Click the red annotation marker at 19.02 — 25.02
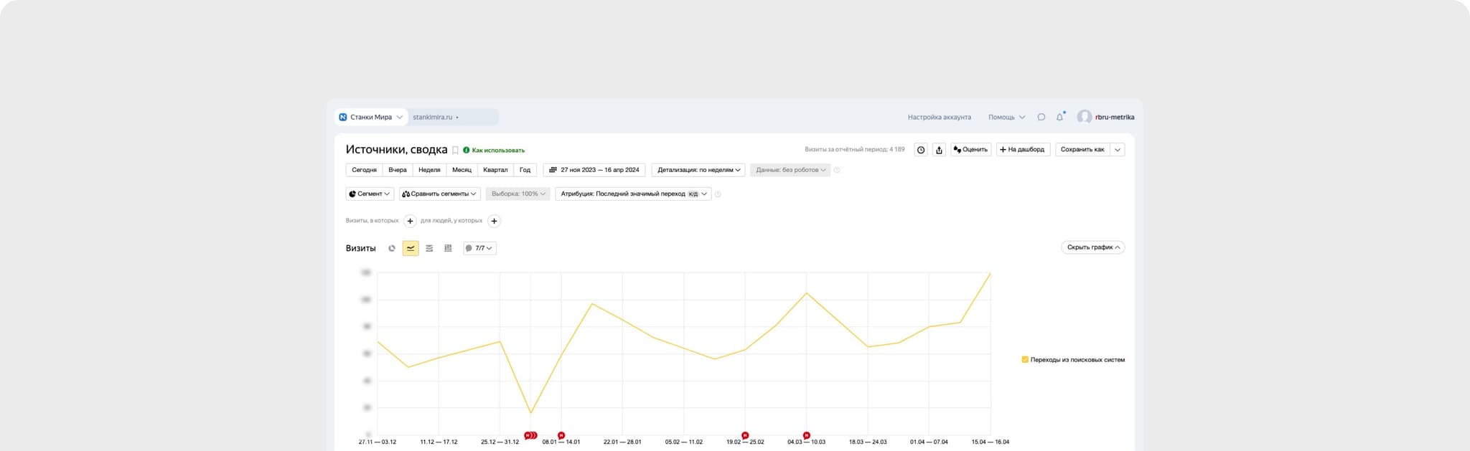Screen dimensions: 1470x451 [x=745, y=435]
